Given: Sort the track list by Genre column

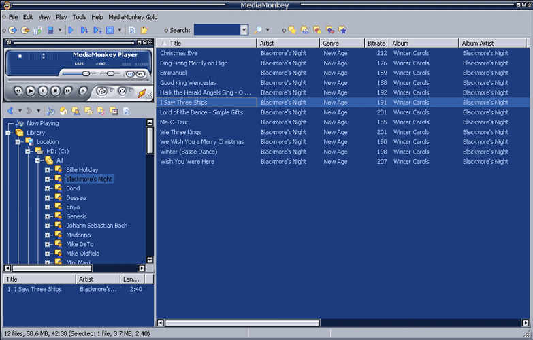Looking at the screenshot, I should [x=342, y=43].
